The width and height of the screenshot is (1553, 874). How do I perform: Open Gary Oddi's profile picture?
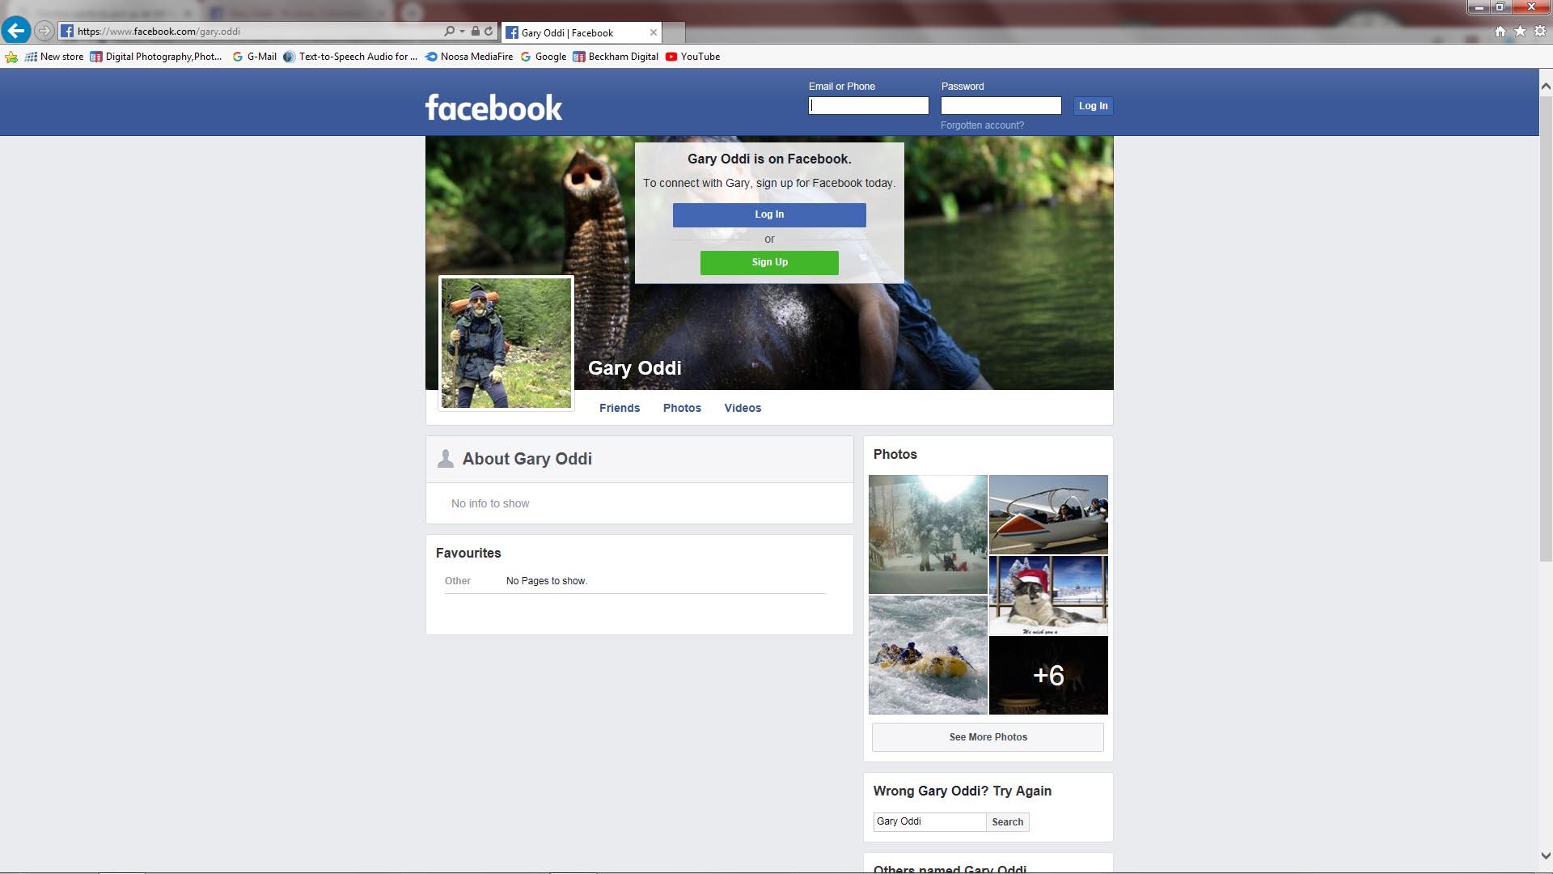point(506,343)
